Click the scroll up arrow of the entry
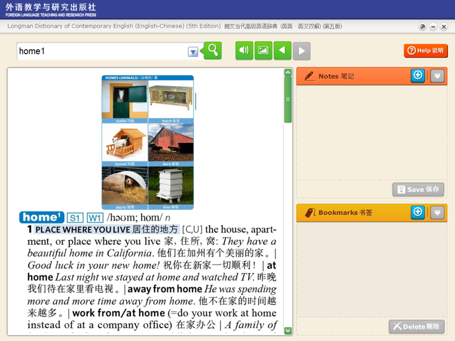Image resolution: width=455 pixels, height=341 pixels. (x=288, y=72)
